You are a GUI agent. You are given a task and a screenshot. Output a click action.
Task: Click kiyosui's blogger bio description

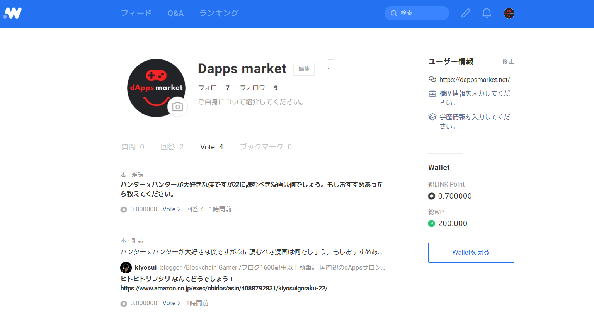coord(272,267)
